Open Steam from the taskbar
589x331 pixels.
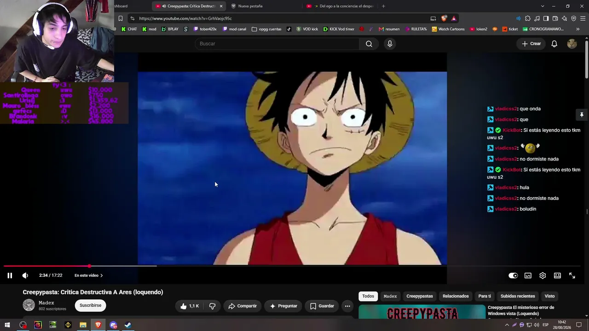click(128, 325)
